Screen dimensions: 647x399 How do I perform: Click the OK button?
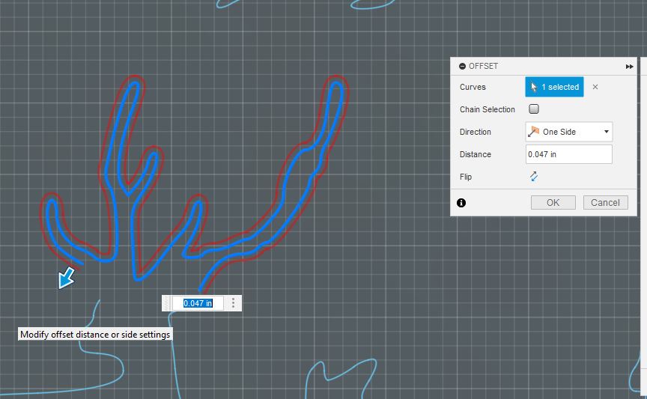click(553, 203)
